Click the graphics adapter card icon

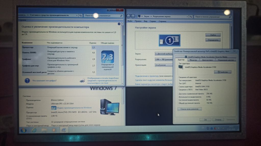coord(181,67)
